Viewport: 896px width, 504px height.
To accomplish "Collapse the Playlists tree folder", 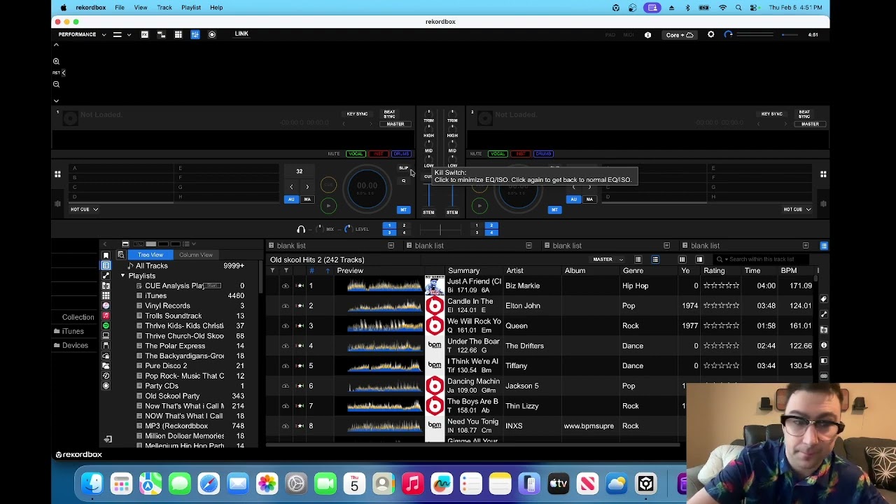I will click(x=122, y=276).
